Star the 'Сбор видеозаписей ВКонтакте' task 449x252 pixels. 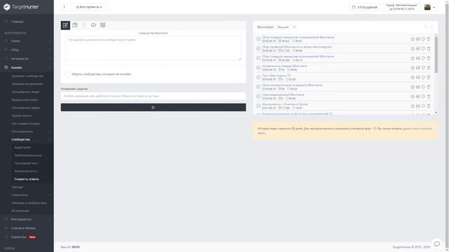click(x=413, y=97)
